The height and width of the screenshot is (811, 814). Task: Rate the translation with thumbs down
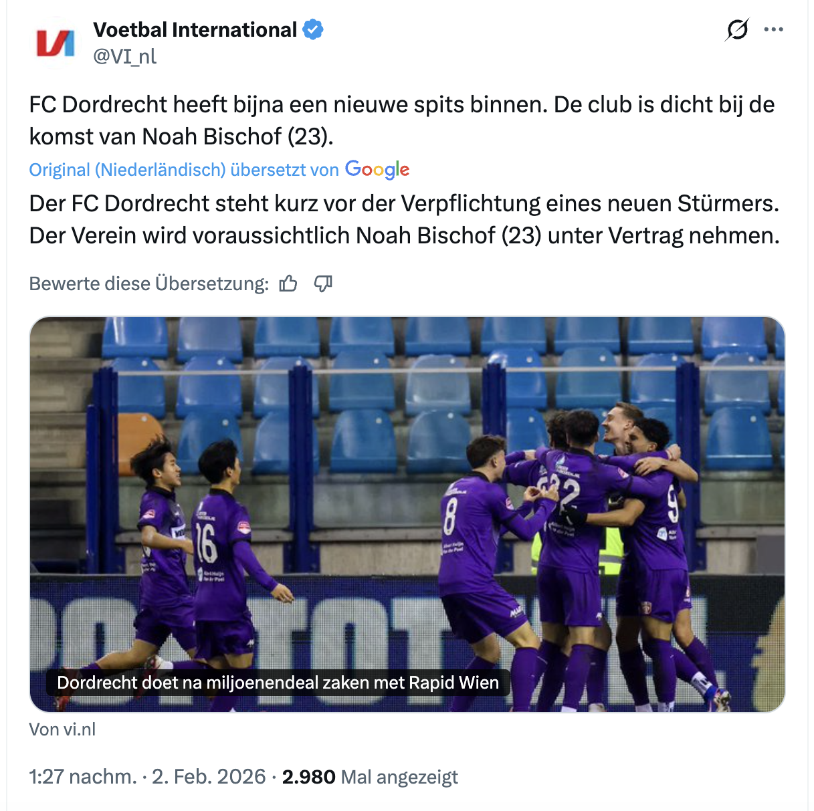pos(323,283)
